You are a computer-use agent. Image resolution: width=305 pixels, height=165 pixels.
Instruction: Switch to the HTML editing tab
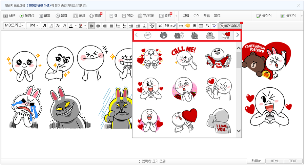click(274, 161)
